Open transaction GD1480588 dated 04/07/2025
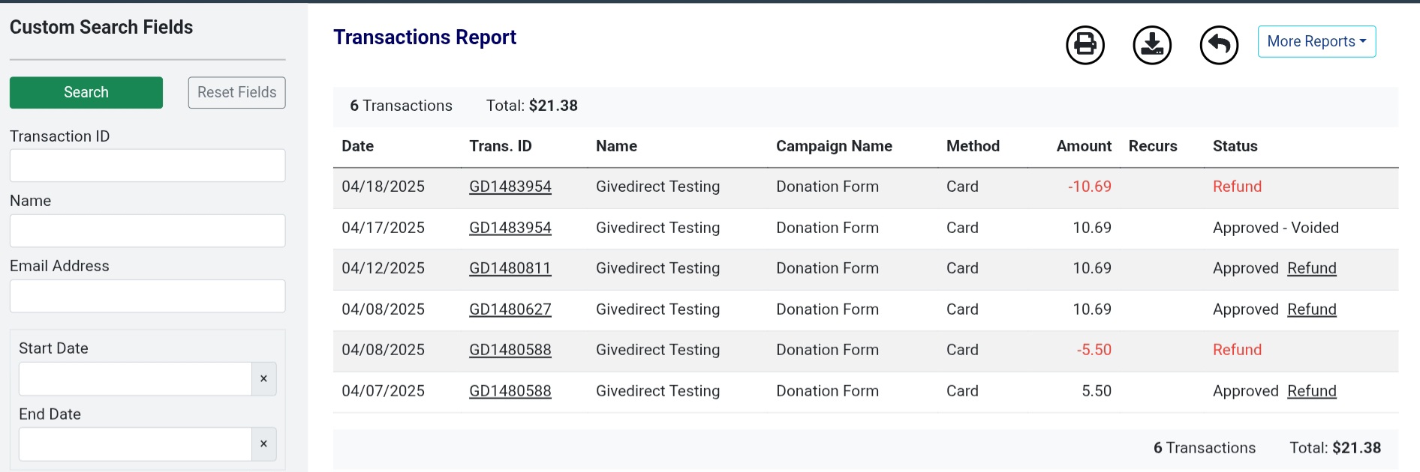Image resolution: width=1420 pixels, height=472 pixels. [x=510, y=391]
